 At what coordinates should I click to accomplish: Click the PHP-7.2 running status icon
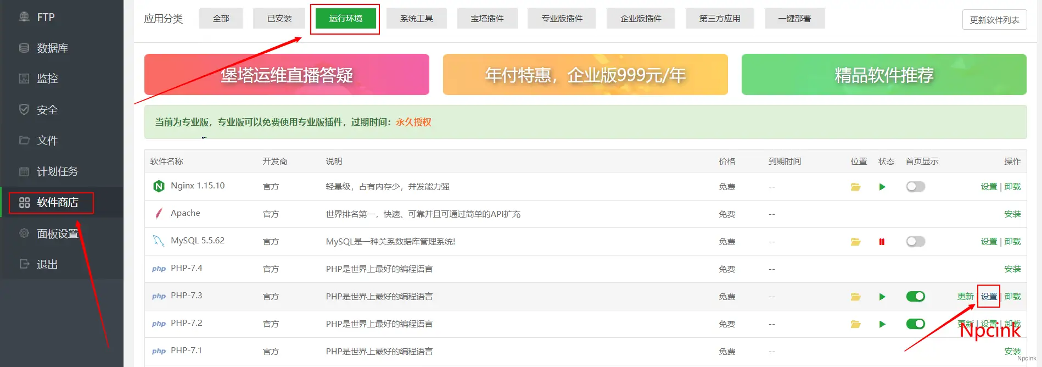click(882, 324)
